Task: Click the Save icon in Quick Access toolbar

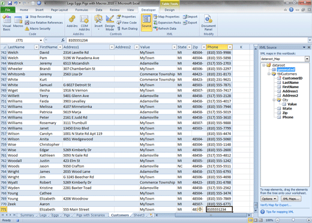Action: point(10,3)
